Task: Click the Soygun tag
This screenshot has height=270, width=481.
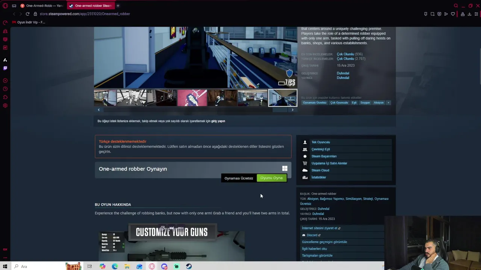Action: click(365, 102)
